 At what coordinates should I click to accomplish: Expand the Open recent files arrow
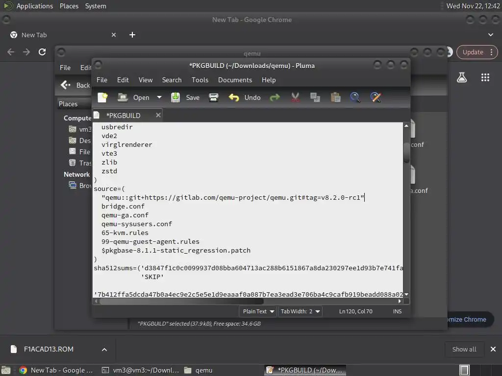click(159, 97)
